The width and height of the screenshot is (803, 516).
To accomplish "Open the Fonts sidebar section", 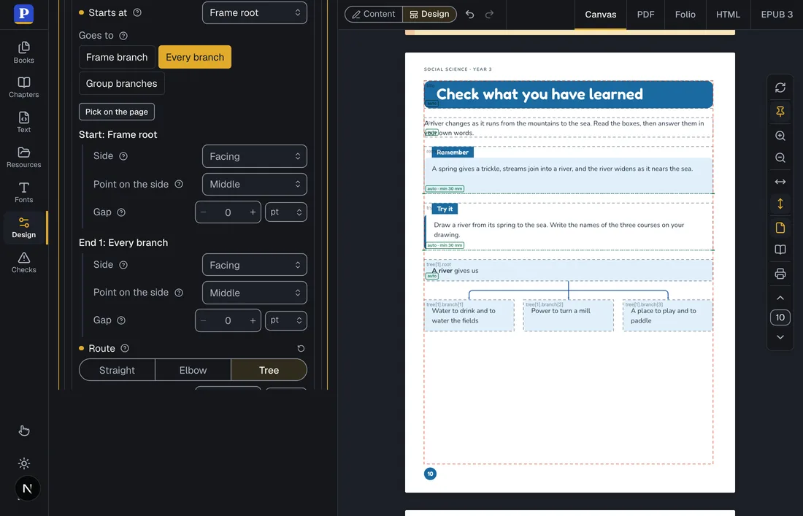I will 23,193.
